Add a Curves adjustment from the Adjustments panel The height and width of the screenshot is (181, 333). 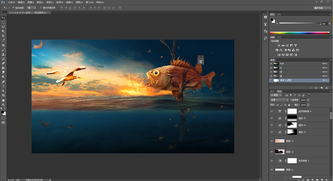(x=287, y=45)
